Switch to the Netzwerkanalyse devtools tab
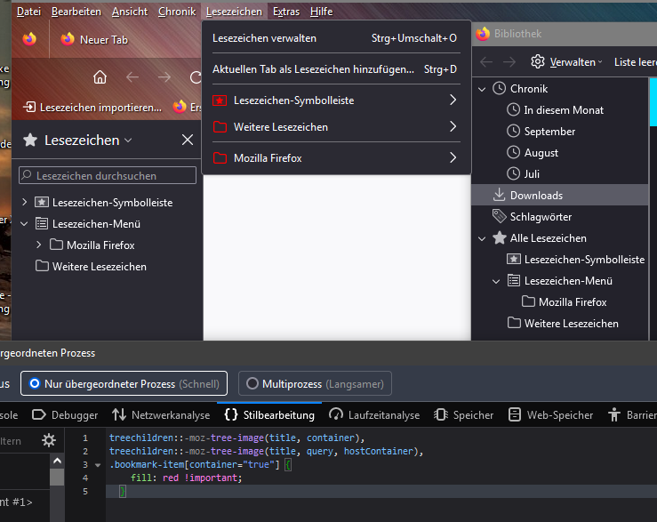The height and width of the screenshot is (522, 657). (161, 415)
